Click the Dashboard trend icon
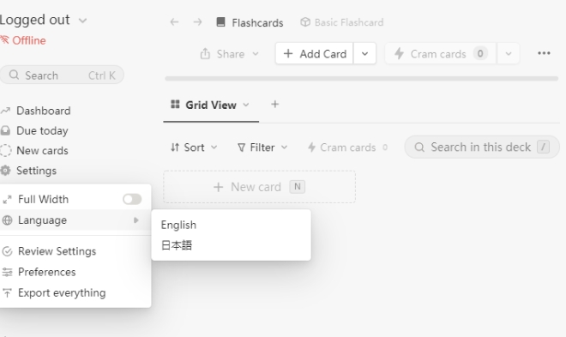The width and height of the screenshot is (566, 337). pyautogui.click(x=5, y=111)
